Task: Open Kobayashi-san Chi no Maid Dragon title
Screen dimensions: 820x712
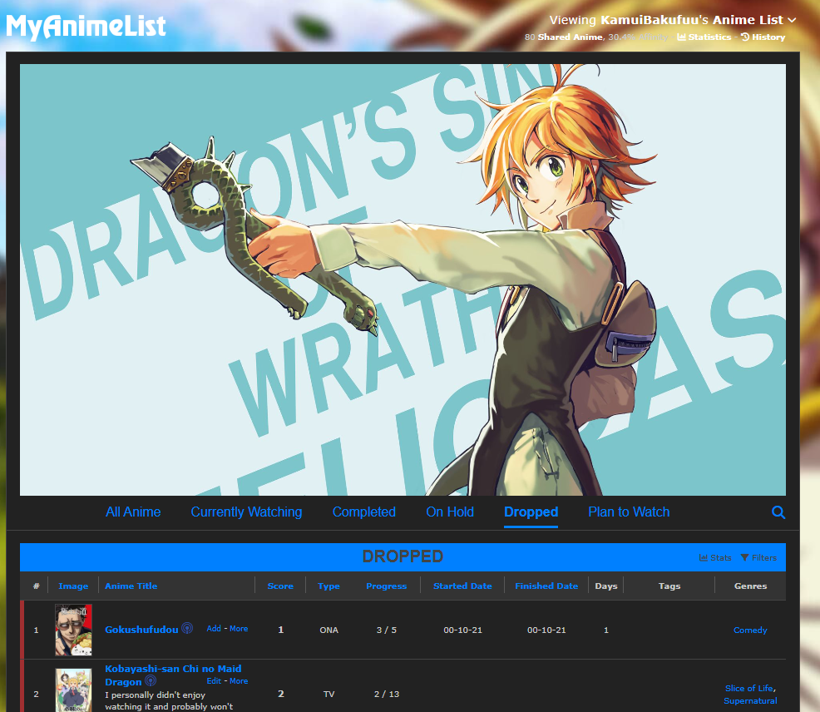Action: [173, 675]
